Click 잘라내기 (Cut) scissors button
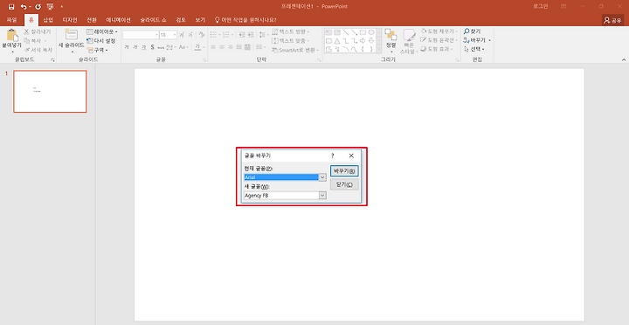Viewport: 629px width, 325px height. 38,31
